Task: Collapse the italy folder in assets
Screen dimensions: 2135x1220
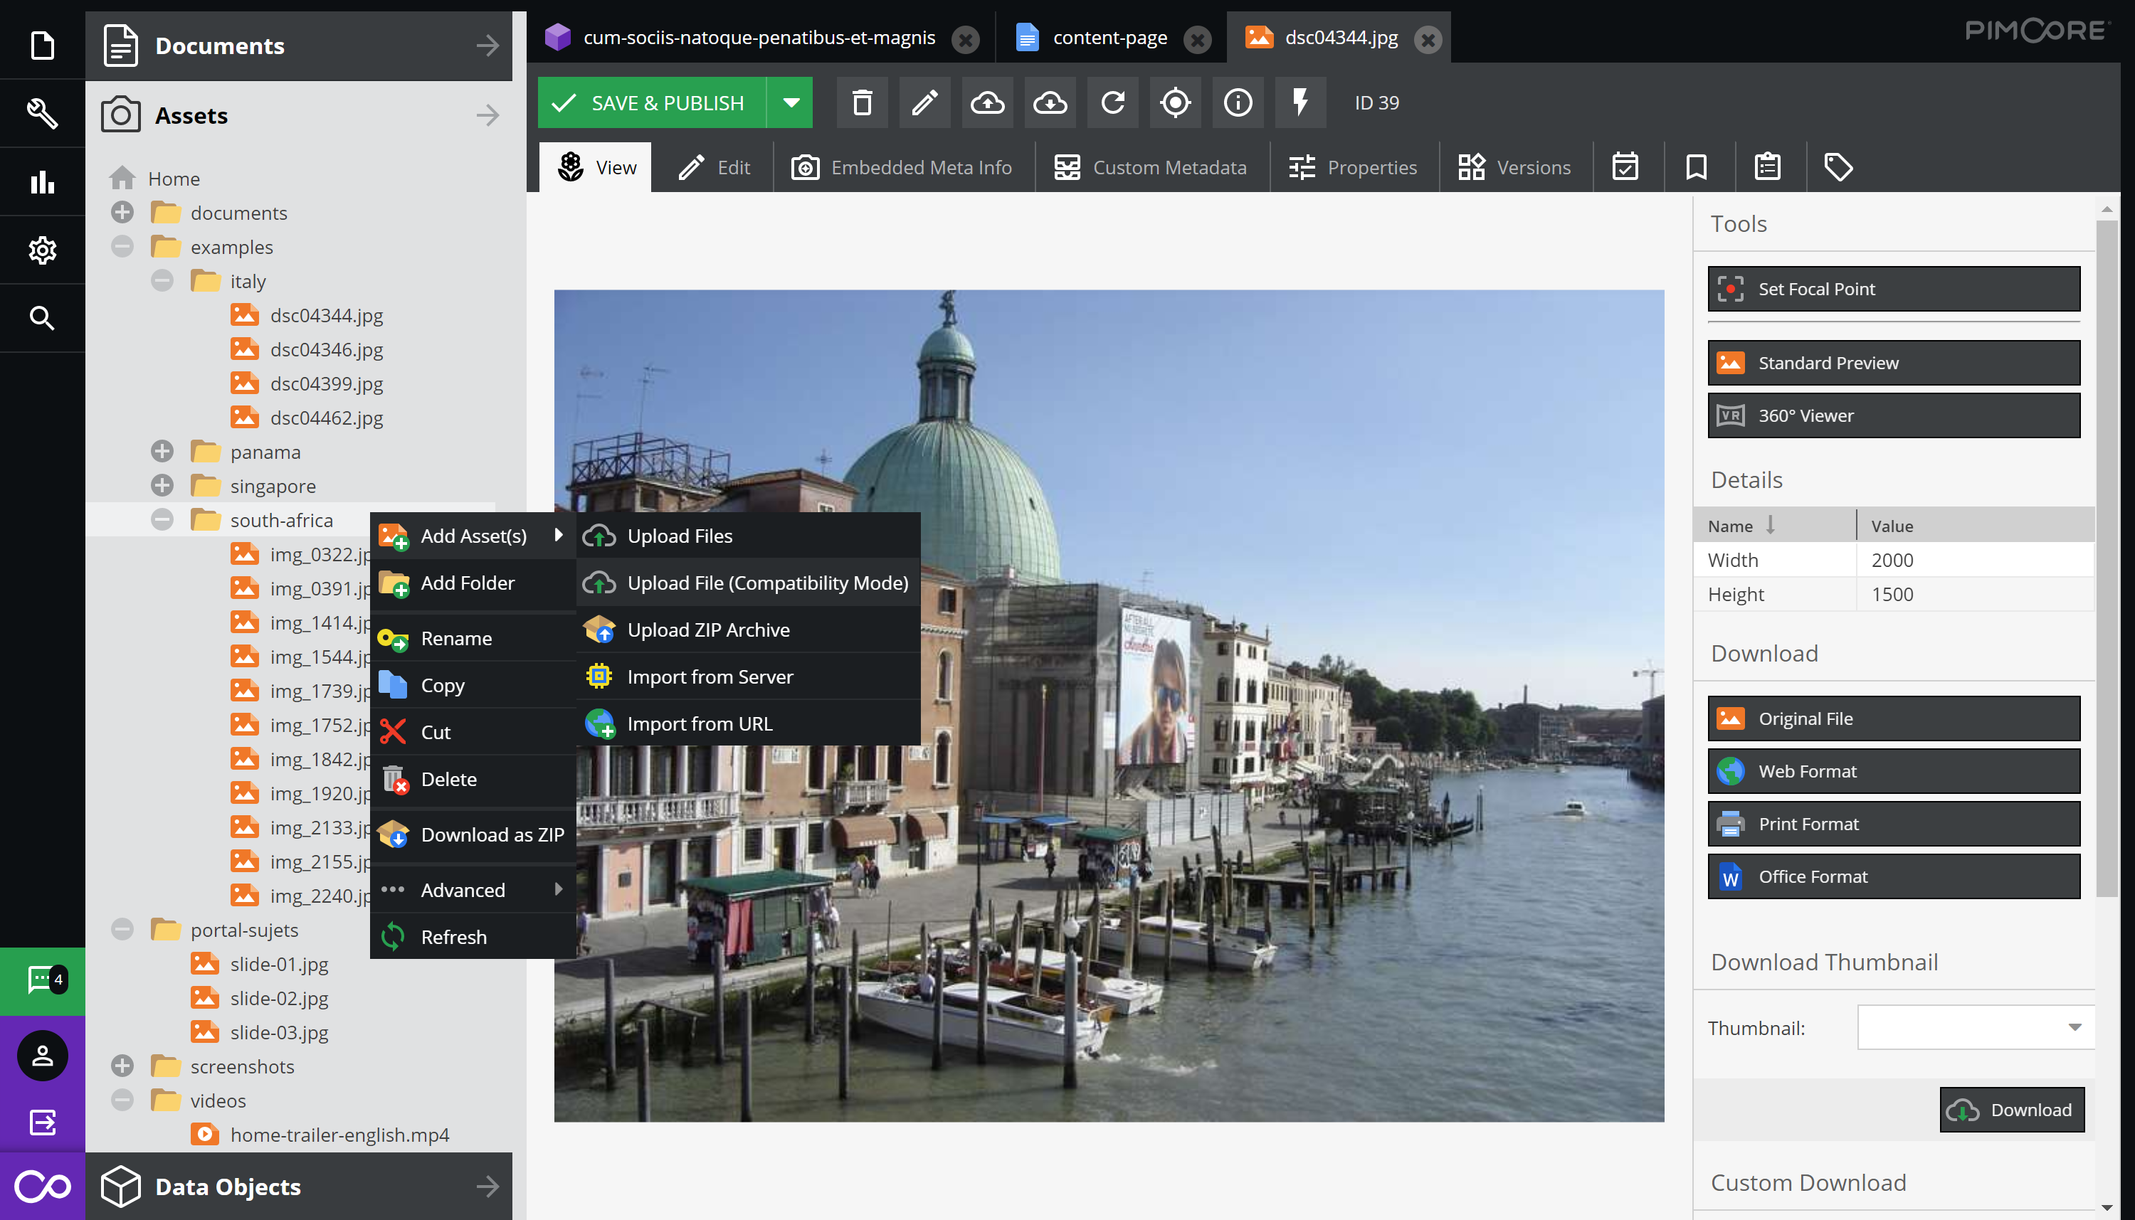Action: pos(164,280)
